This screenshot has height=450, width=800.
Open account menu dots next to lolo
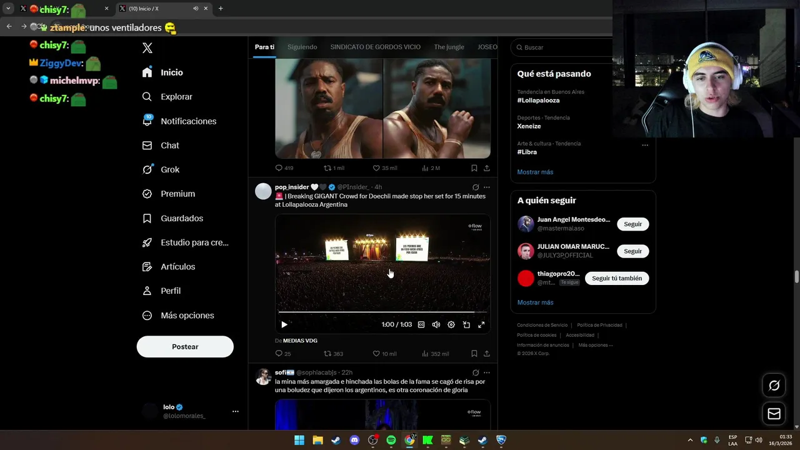[x=236, y=411]
